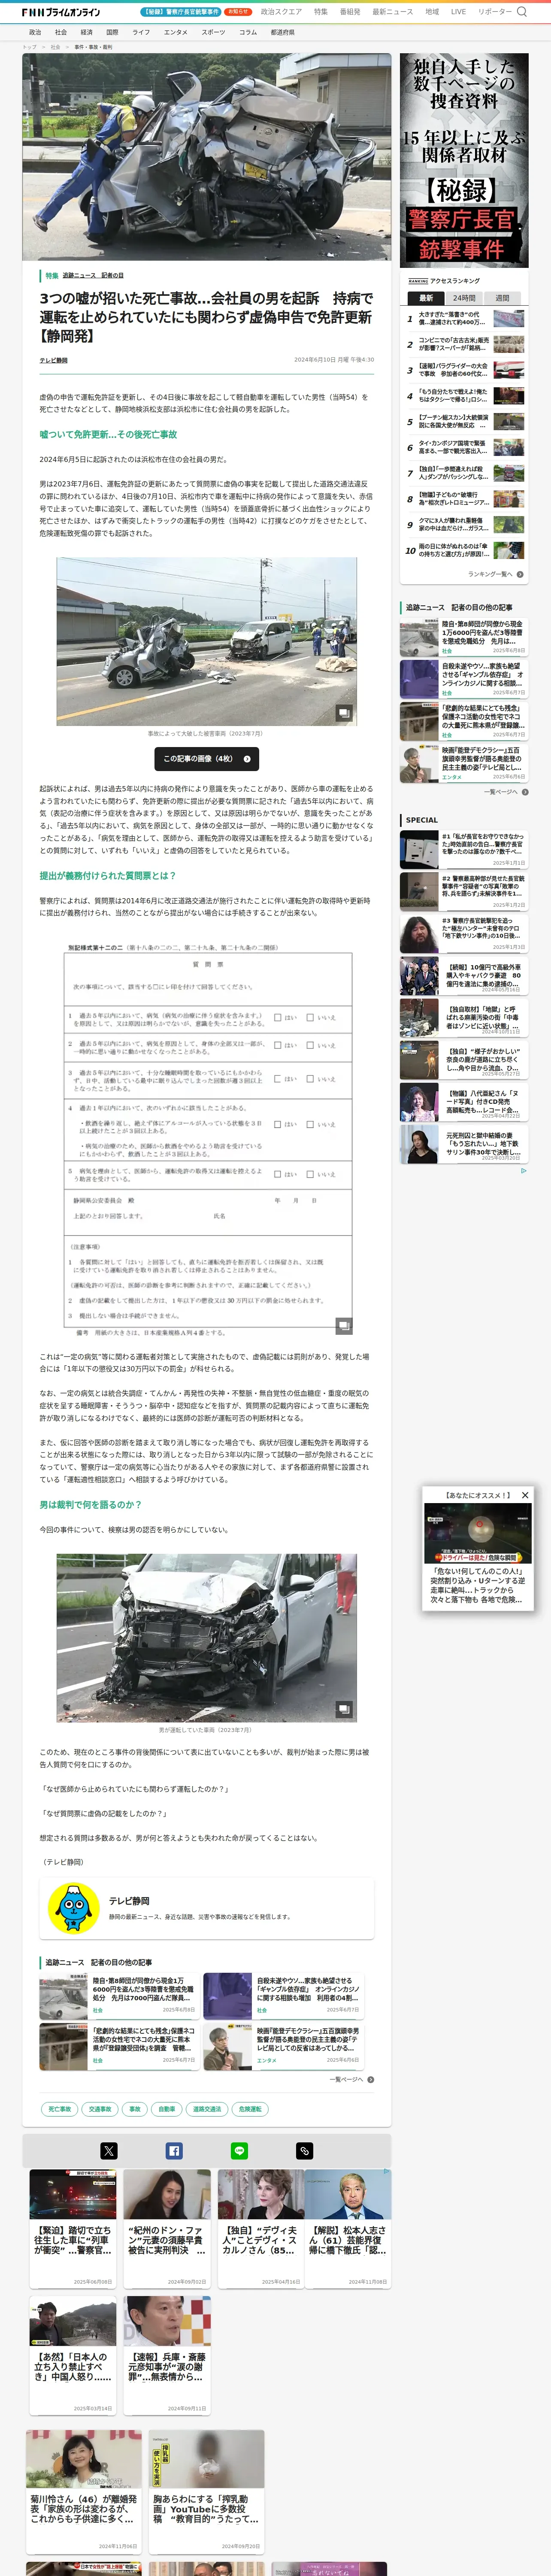Open SPECIAL 元死刑囚と獄中結婚 article

tap(463, 1144)
